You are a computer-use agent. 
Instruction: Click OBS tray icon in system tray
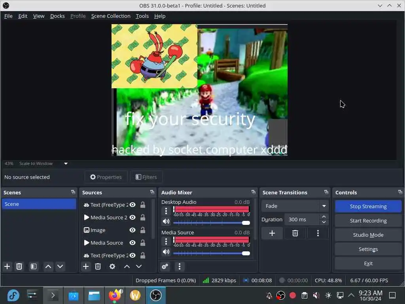[x=281, y=295]
